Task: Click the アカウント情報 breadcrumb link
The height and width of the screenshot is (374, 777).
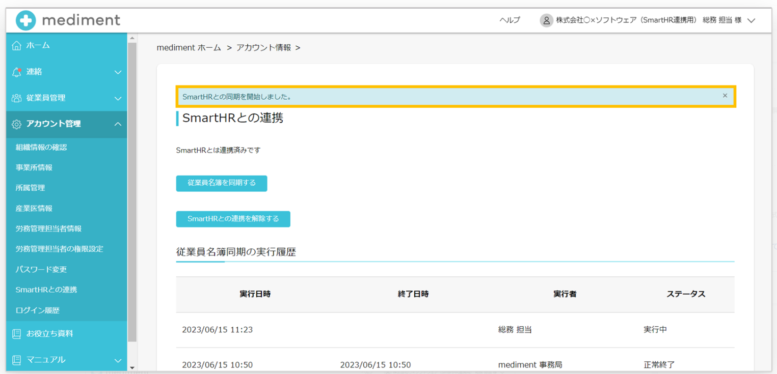Action: tap(264, 47)
